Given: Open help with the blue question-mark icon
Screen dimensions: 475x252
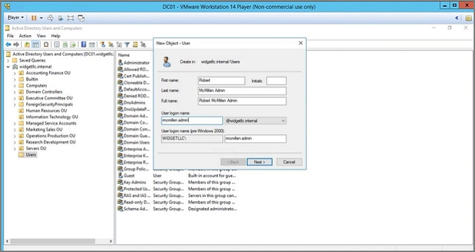Looking at the screenshot, I should click(x=84, y=45).
